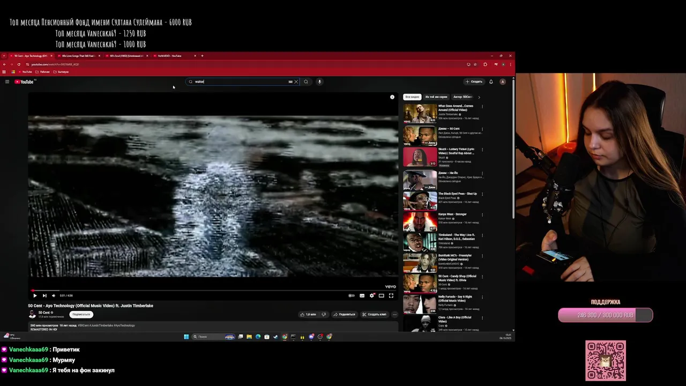Clear the search field with the X icon
The image size is (686, 386).
(x=296, y=81)
